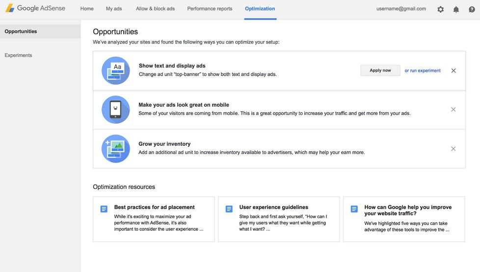Image resolution: width=480 pixels, height=272 pixels.
Task: Select the Optimization tab
Action: pyautogui.click(x=260, y=9)
